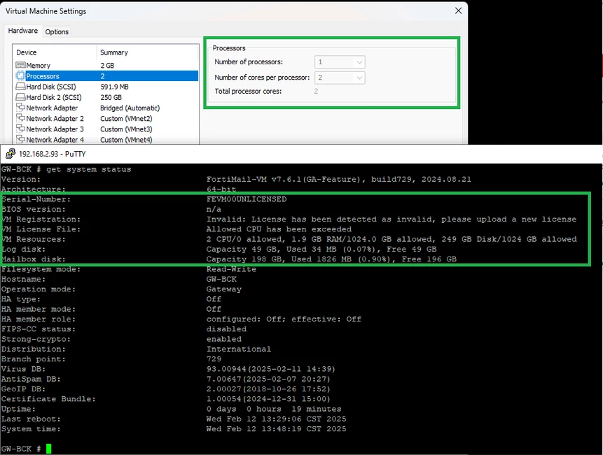The width and height of the screenshot is (603, 455).
Task: Click the green terminal cursor at the prompt
Action: (48, 449)
